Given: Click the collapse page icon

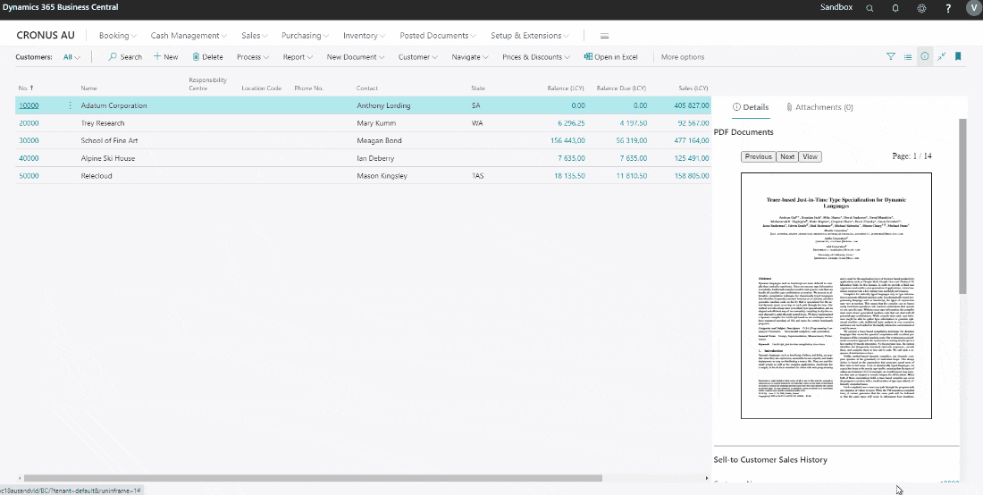Looking at the screenshot, I should tap(941, 56).
